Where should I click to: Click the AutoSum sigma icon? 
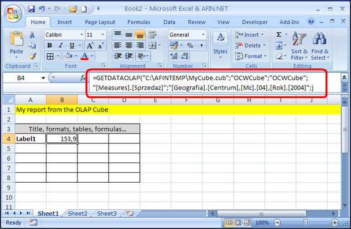click(x=279, y=35)
